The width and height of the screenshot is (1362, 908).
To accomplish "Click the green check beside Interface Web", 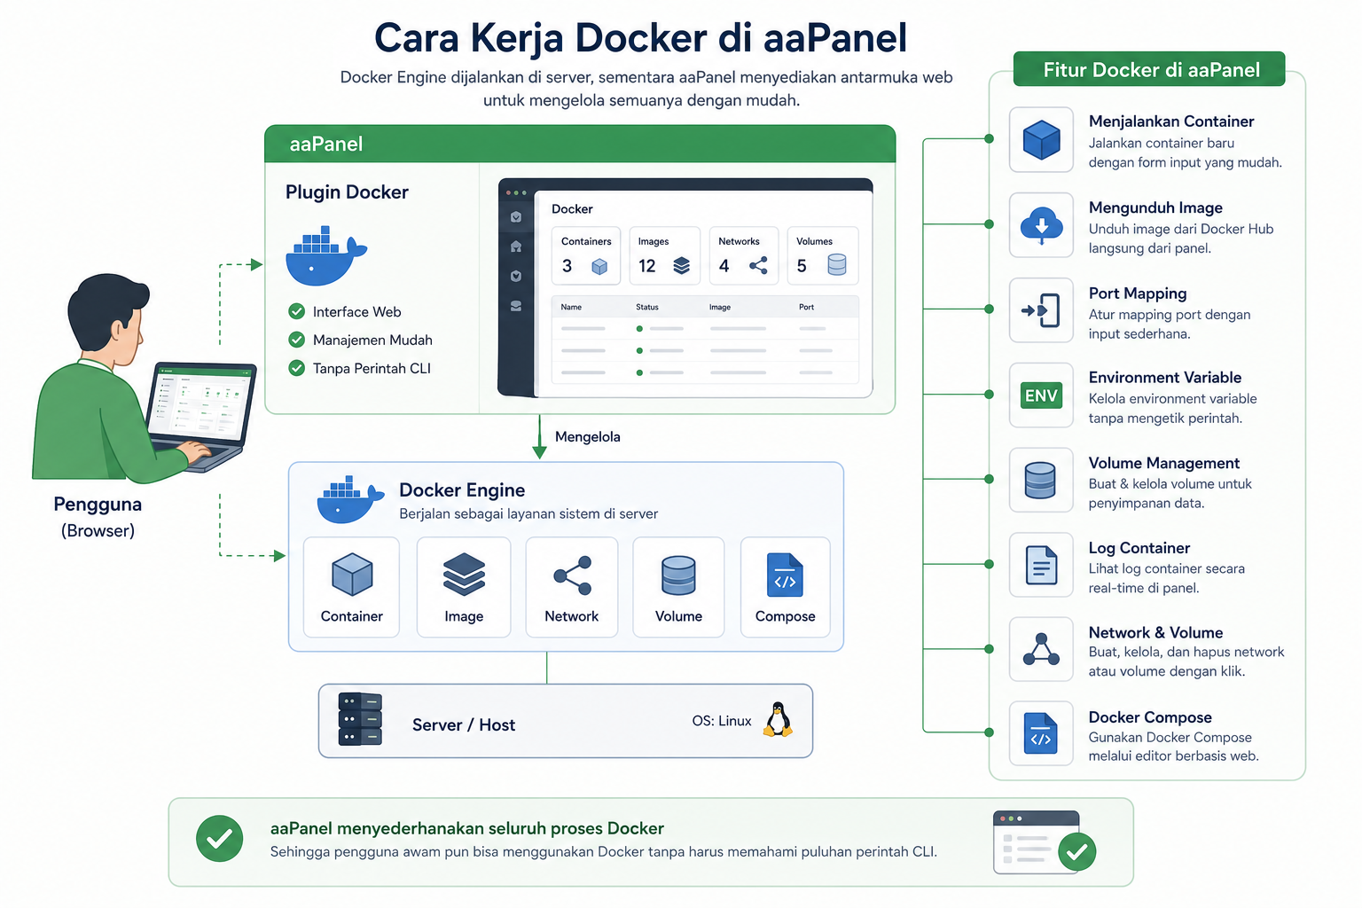I will tap(297, 311).
